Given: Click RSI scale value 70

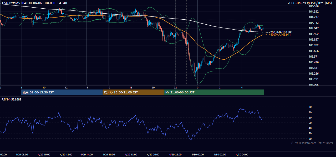Looking at the screenshot, I should 310,112.
